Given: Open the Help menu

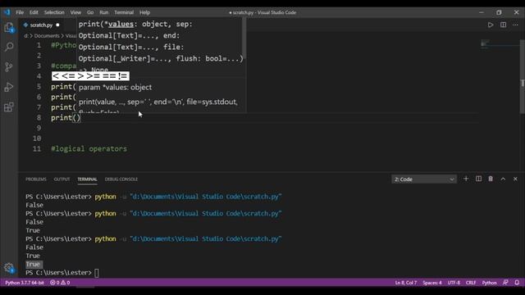Looking at the screenshot, I should click(144, 12).
